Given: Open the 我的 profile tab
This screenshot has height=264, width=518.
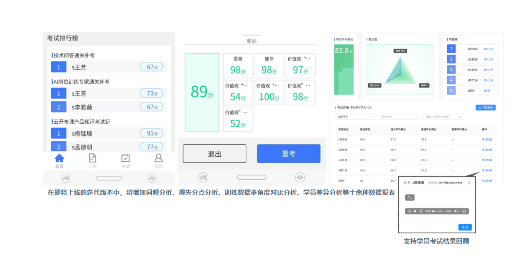Looking at the screenshot, I should click(159, 161).
